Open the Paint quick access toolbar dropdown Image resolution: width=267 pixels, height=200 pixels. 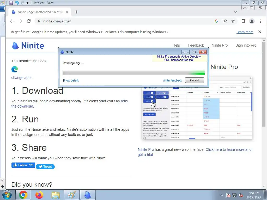tap(27, 3)
